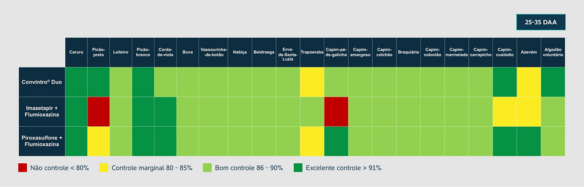Click the red cell under Picão-preto
This screenshot has height=187, width=584.
point(99,112)
